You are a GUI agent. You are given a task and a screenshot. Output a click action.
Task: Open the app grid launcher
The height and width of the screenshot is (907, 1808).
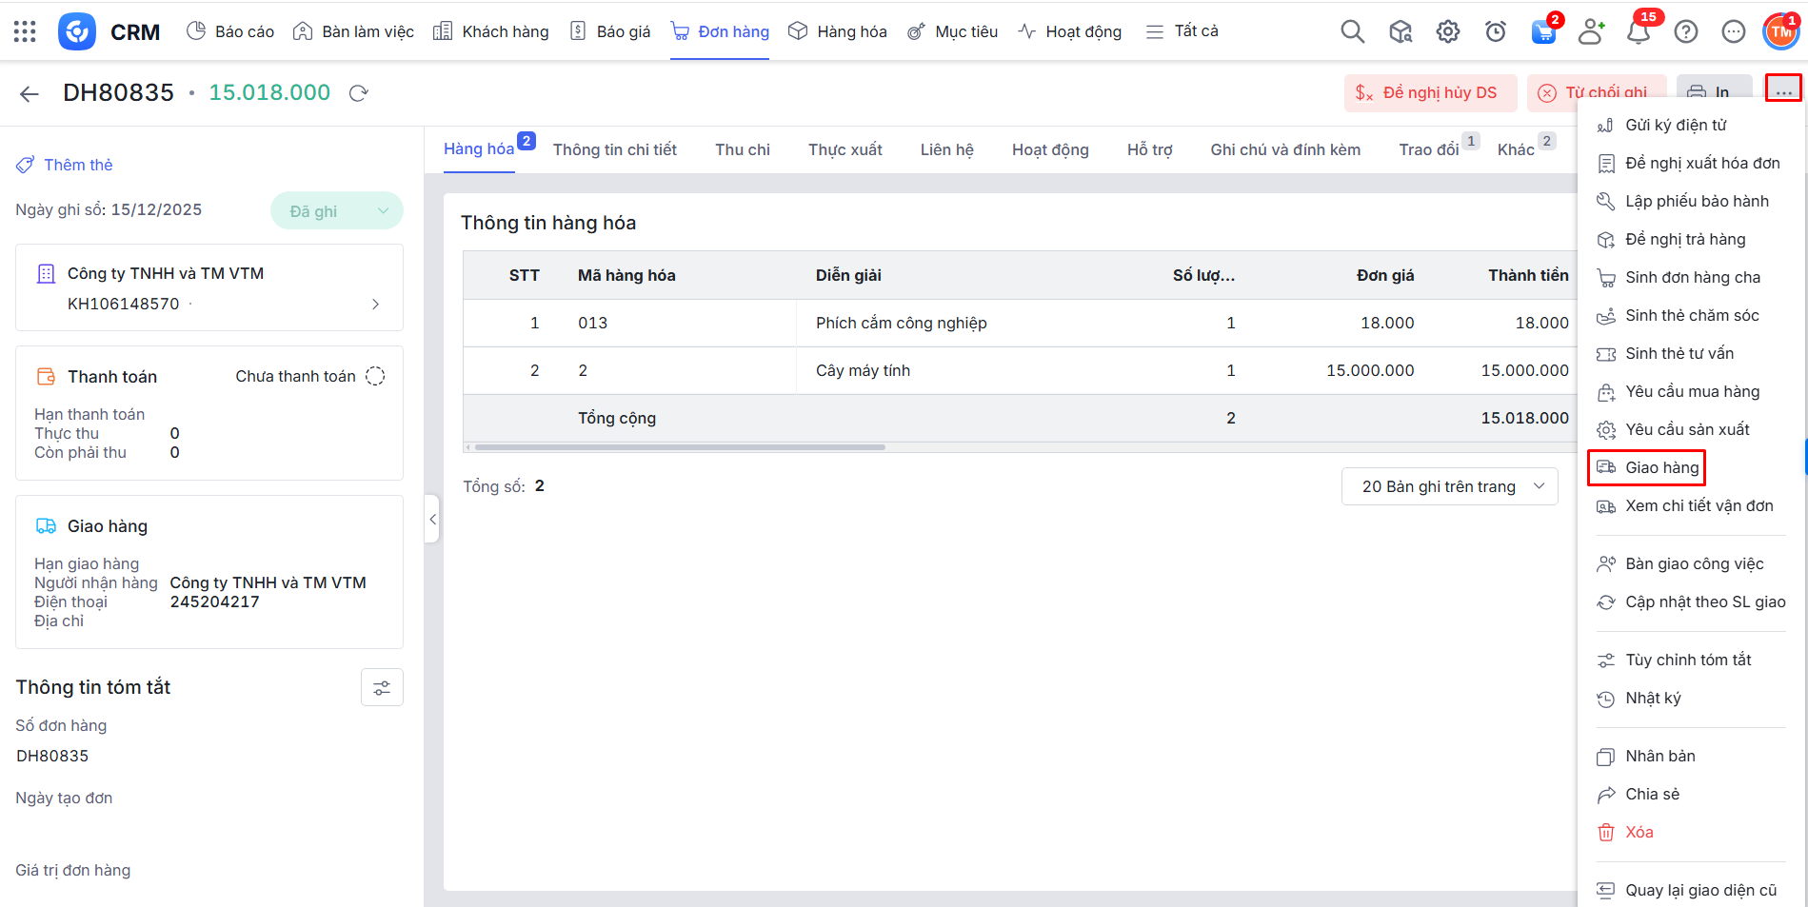pos(25,31)
